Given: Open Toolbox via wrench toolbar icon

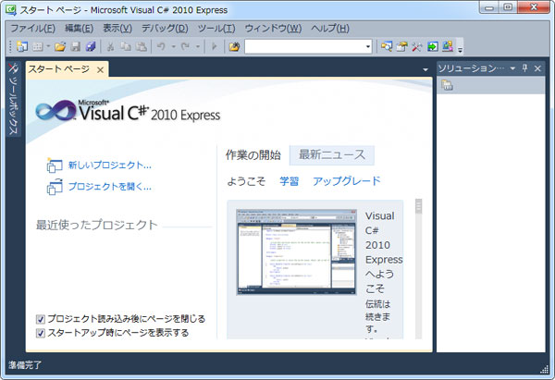Looking at the screenshot, I should pyautogui.click(x=417, y=46).
